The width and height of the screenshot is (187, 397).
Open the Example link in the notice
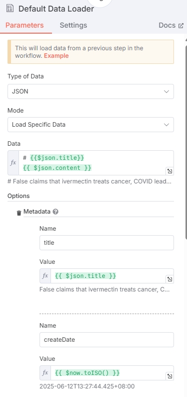(56, 56)
